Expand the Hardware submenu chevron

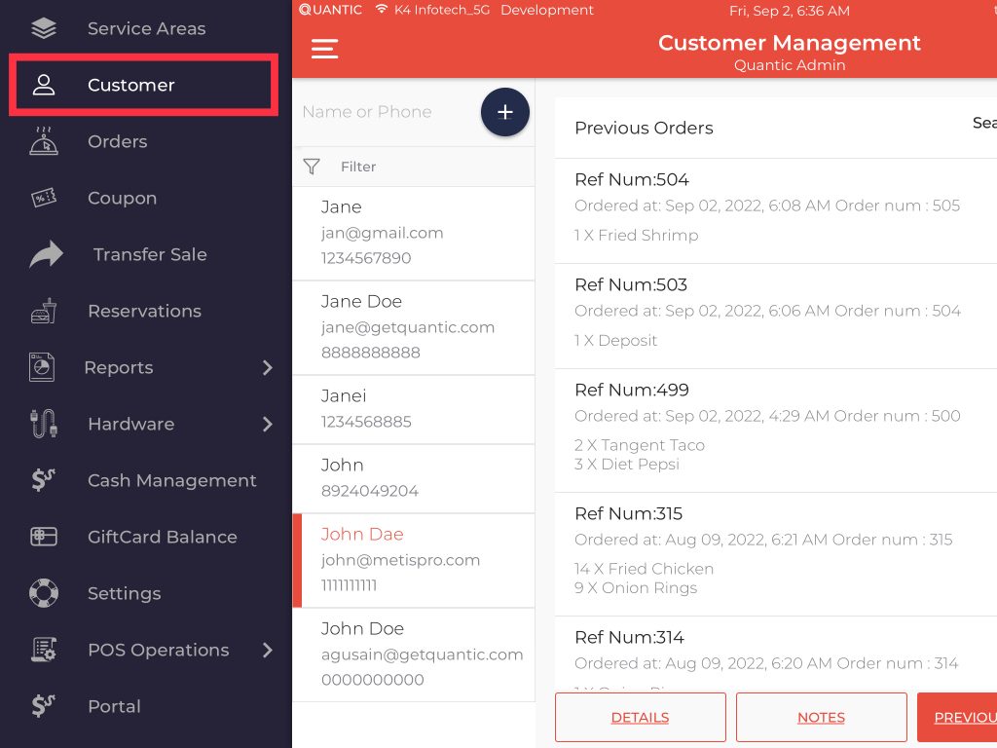(268, 424)
